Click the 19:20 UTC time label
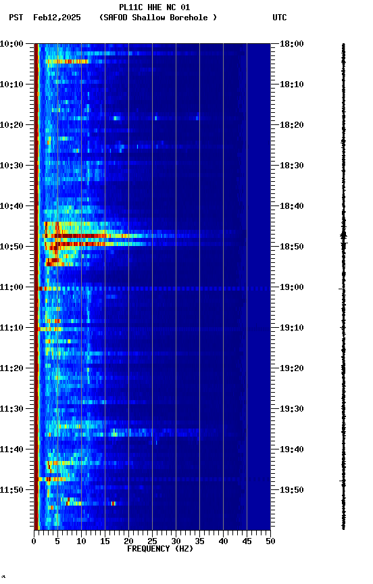373x584 pixels. click(x=292, y=369)
